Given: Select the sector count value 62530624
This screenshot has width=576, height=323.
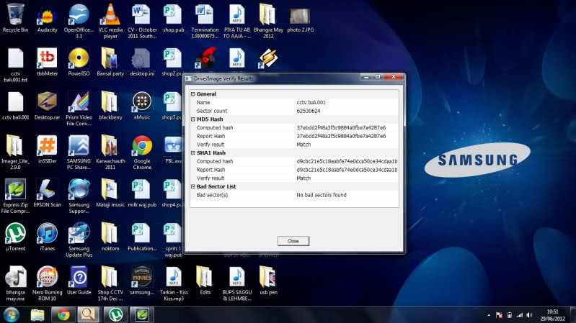Looking at the screenshot, I should click(x=309, y=111).
